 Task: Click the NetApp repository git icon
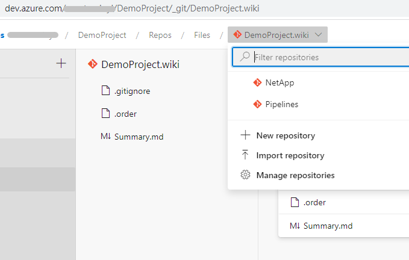(x=258, y=82)
